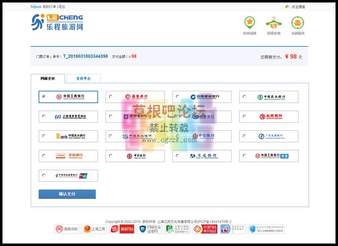Select the 广东发展银行 radio button
Viewport: 338px width, 246px height.
(244, 136)
